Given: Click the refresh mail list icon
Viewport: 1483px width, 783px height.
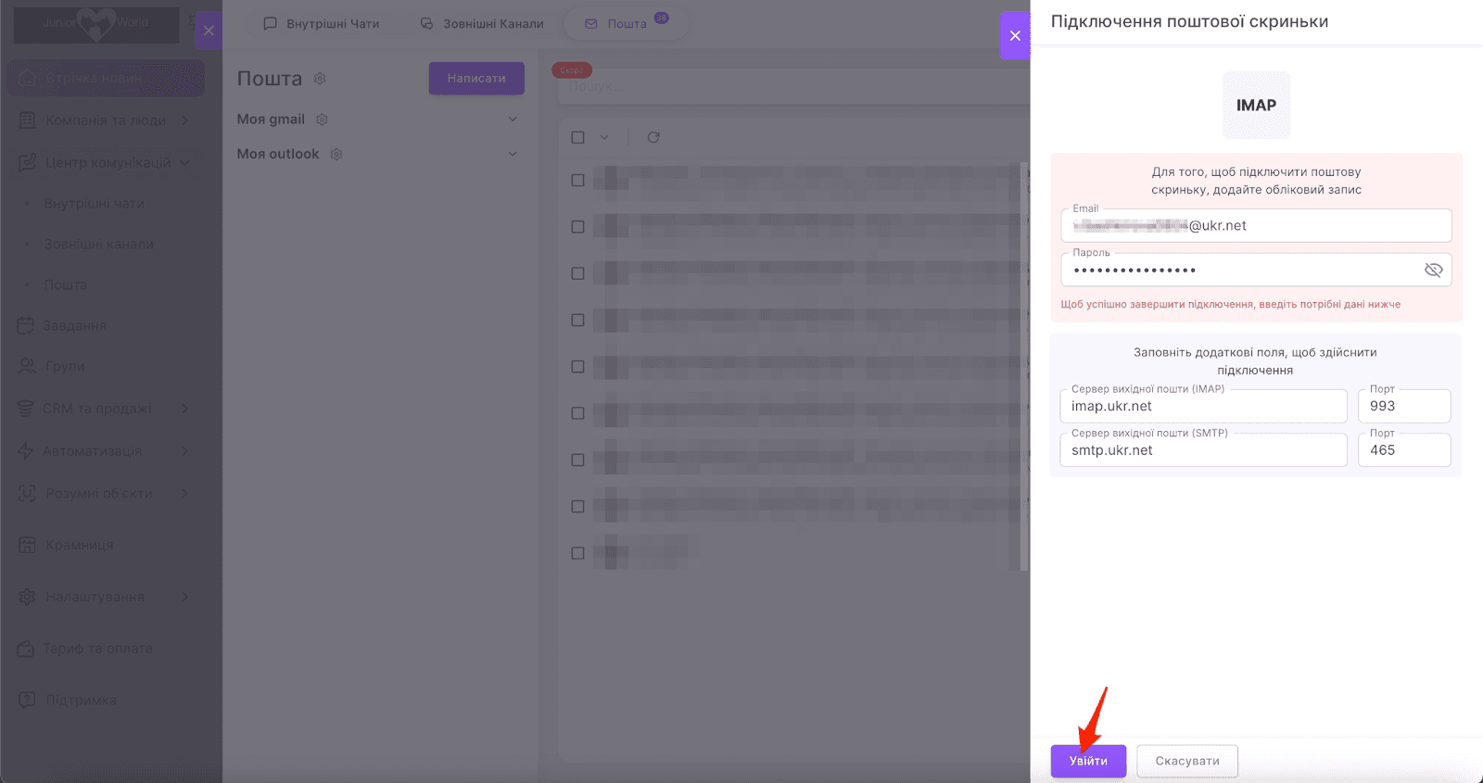Looking at the screenshot, I should 653,137.
